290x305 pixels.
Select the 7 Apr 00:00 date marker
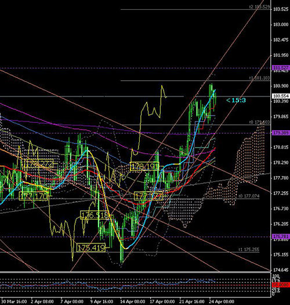click(x=72, y=302)
